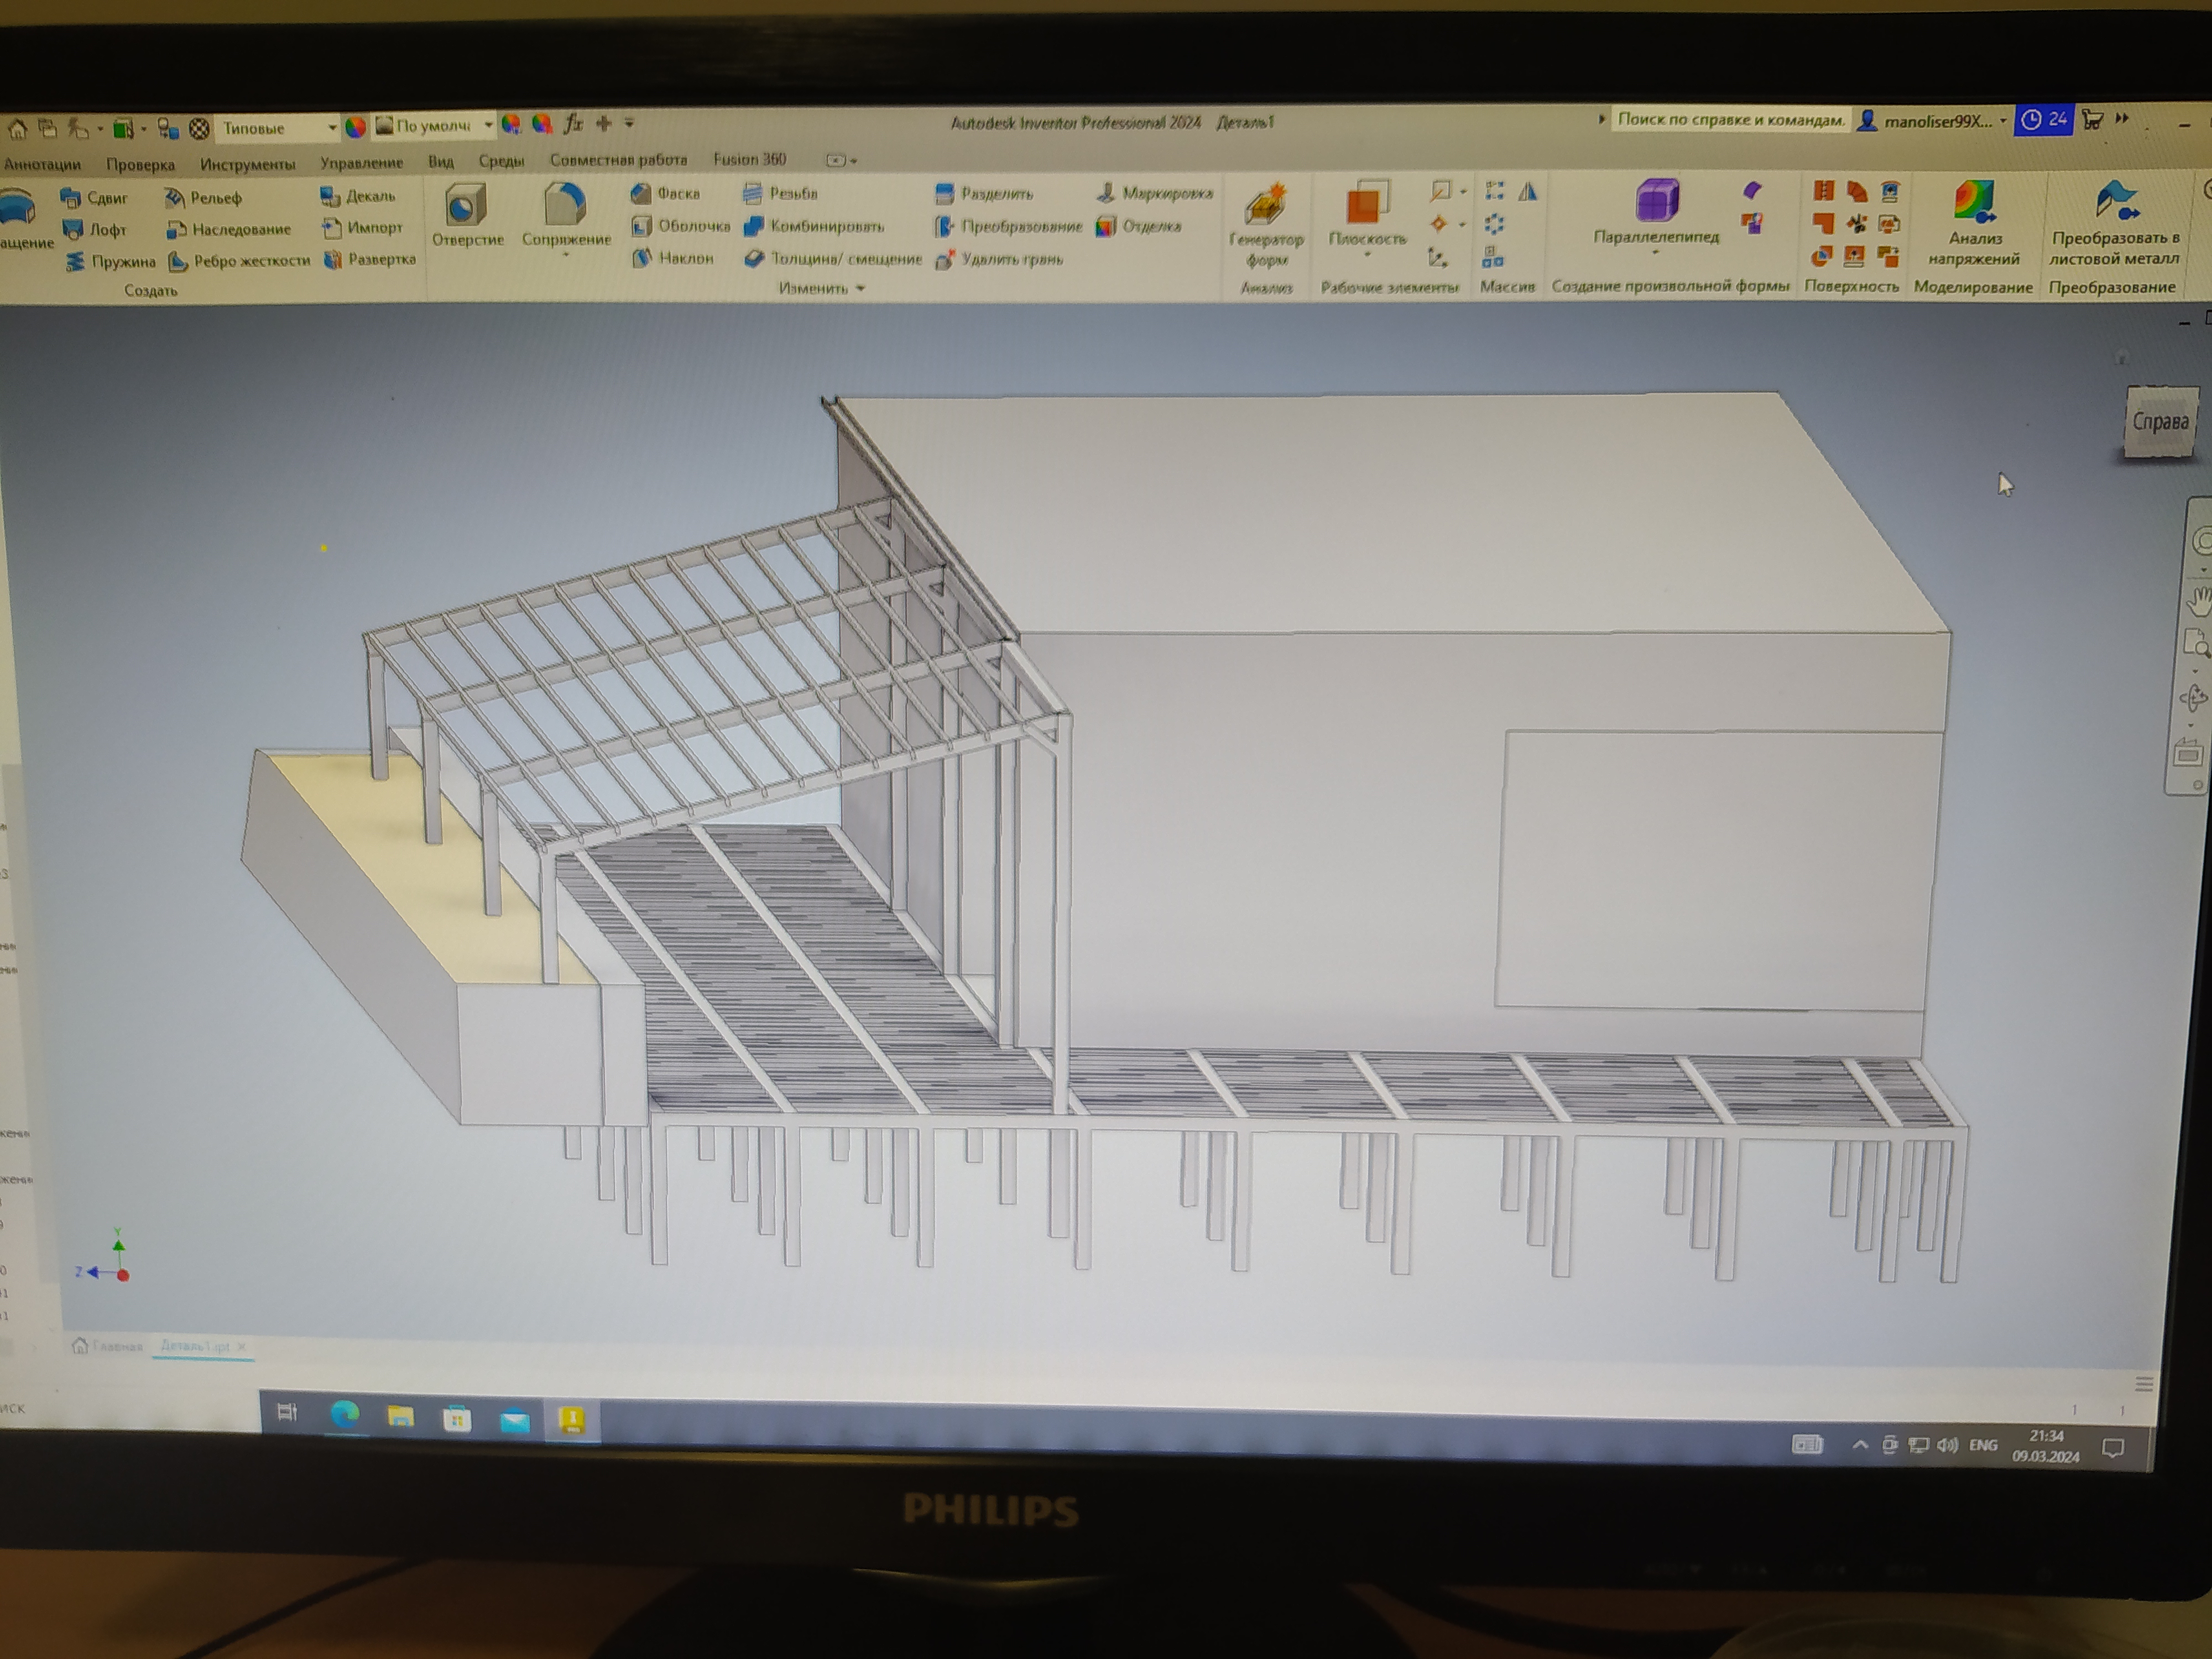2212x1659 pixels.
Task: Select the Наклон (Draft) tool
Action: click(x=673, y=258)
